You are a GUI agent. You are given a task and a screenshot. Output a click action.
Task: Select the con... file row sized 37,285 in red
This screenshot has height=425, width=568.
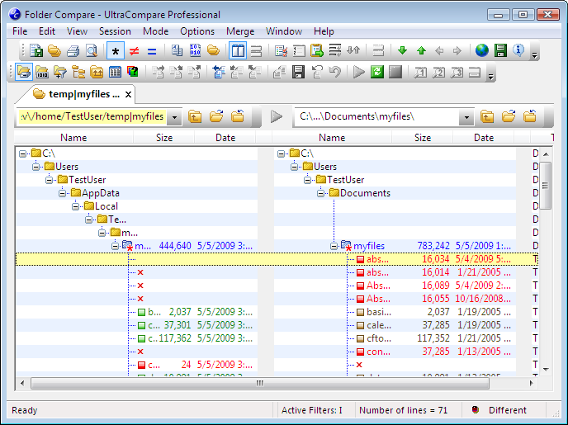[x=395, y=352]
